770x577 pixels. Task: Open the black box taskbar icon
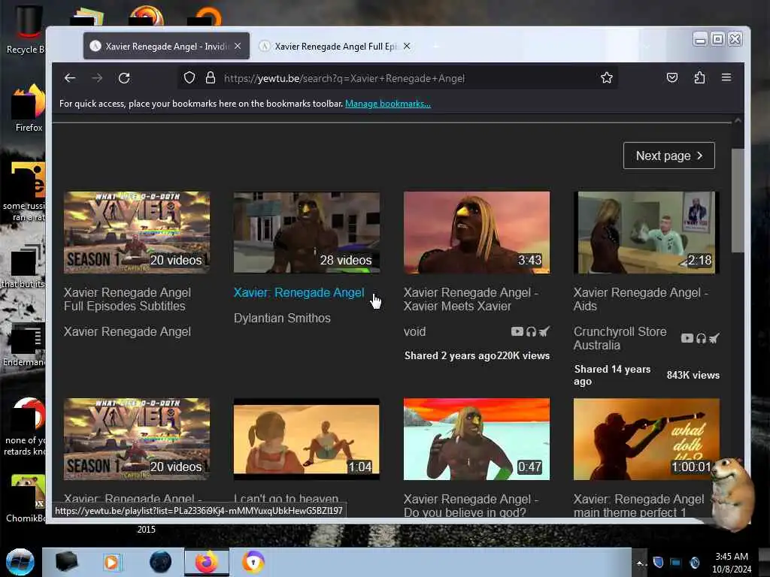pyautogui.click(x=66, y=562)
